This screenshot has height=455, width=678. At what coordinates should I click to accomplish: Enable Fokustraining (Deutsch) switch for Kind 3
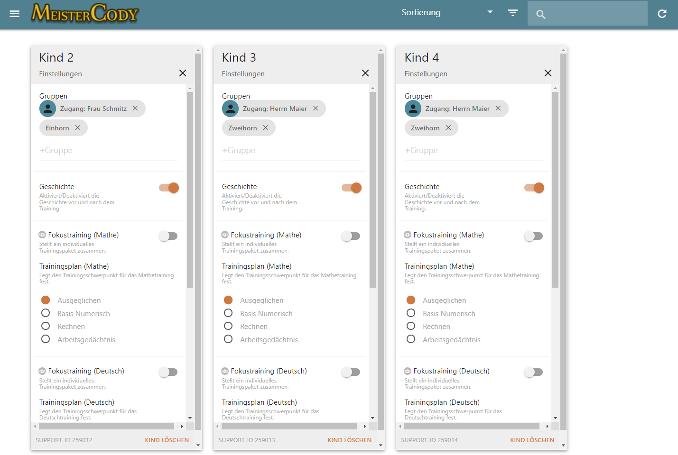(351, 372)
